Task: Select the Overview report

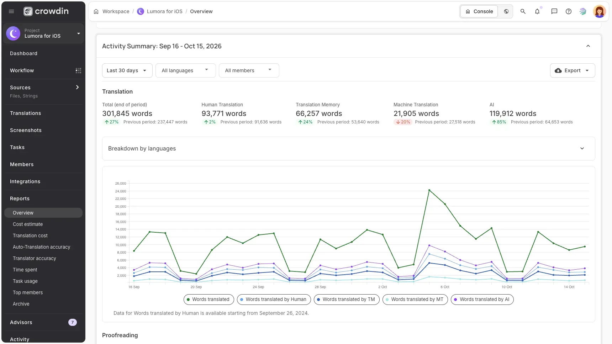Action: tap(43, 213)
